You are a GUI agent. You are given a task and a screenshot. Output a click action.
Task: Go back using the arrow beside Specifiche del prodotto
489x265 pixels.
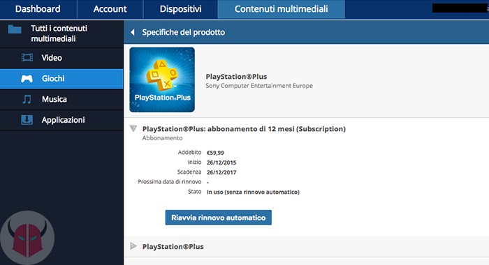pyautogui.click(x=133, y=32)
